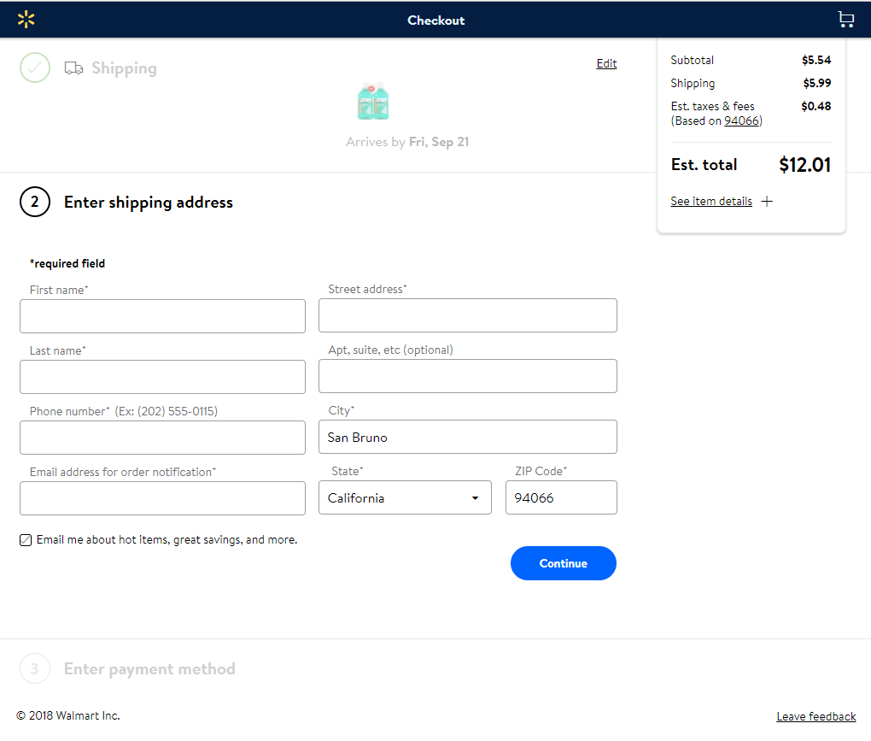Focus the First name field
871x741 pixels.
pos(162,316)
